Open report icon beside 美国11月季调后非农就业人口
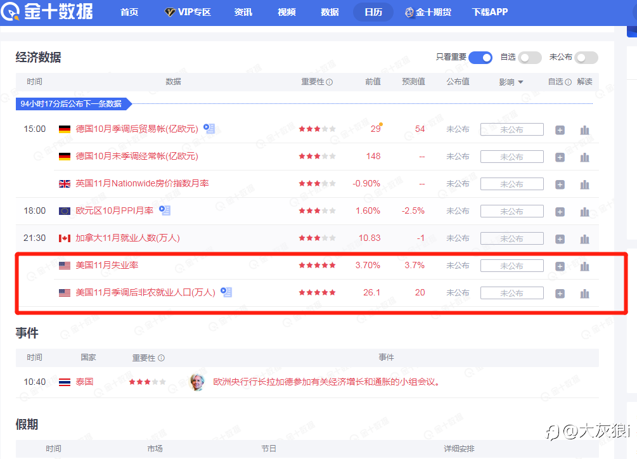 point(226,292)
